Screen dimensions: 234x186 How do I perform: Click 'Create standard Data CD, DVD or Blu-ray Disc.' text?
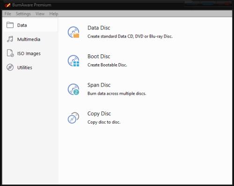[130, 37]
